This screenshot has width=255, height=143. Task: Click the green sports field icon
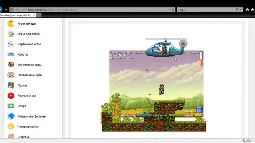(x=11, y=106)
